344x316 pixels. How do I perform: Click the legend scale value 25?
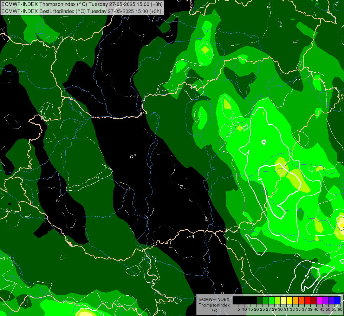[x=262, y=309]
